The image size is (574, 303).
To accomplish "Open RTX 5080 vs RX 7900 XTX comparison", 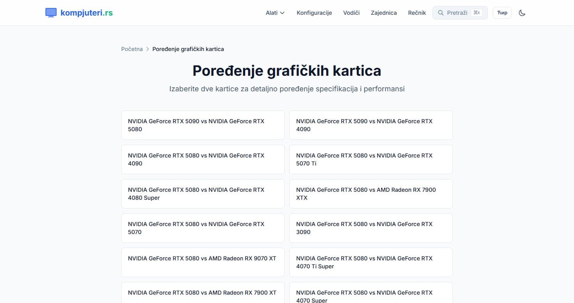I will pos(371,194).
